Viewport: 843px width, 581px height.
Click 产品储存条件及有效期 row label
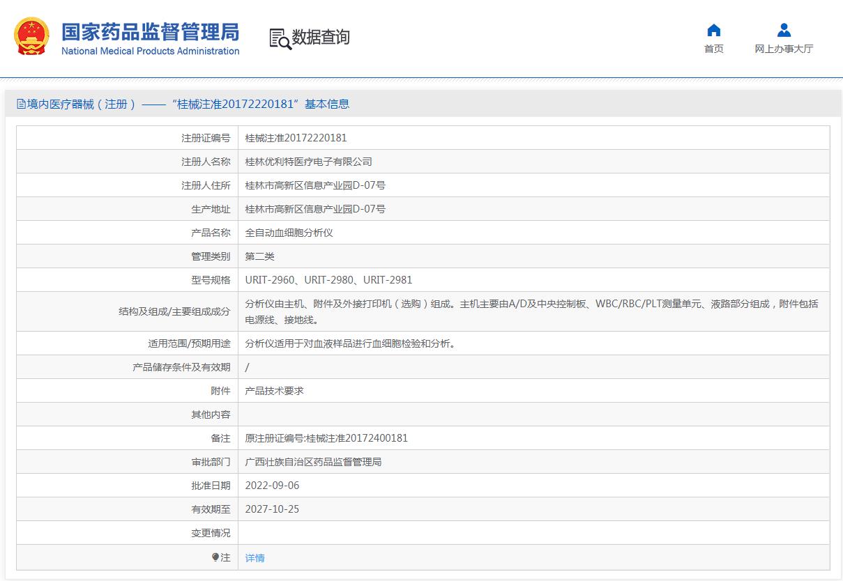pos(181,367)
